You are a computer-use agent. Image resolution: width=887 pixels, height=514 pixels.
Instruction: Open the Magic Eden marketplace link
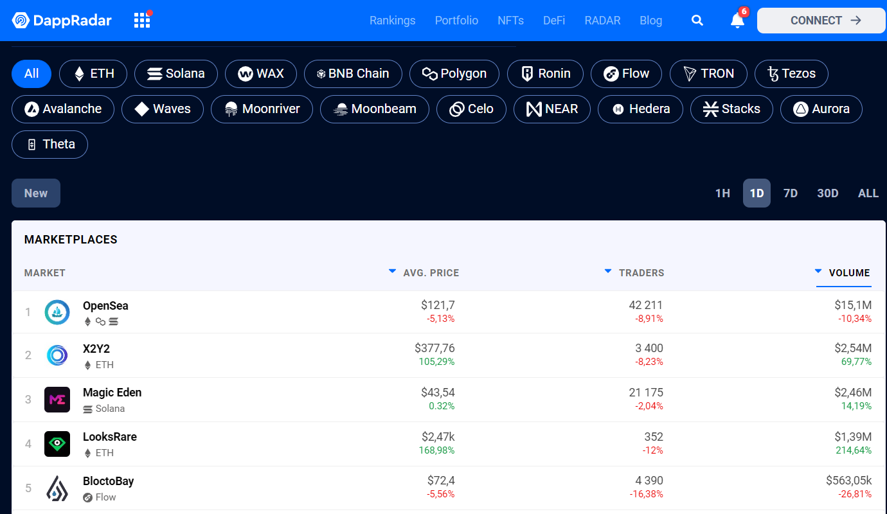(112, 393)
